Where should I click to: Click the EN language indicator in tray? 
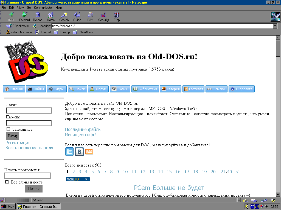(257, 206)
